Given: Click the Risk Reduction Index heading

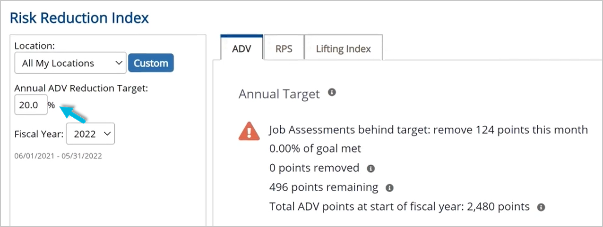Looking at the screenshot, I should click(79, 18).
